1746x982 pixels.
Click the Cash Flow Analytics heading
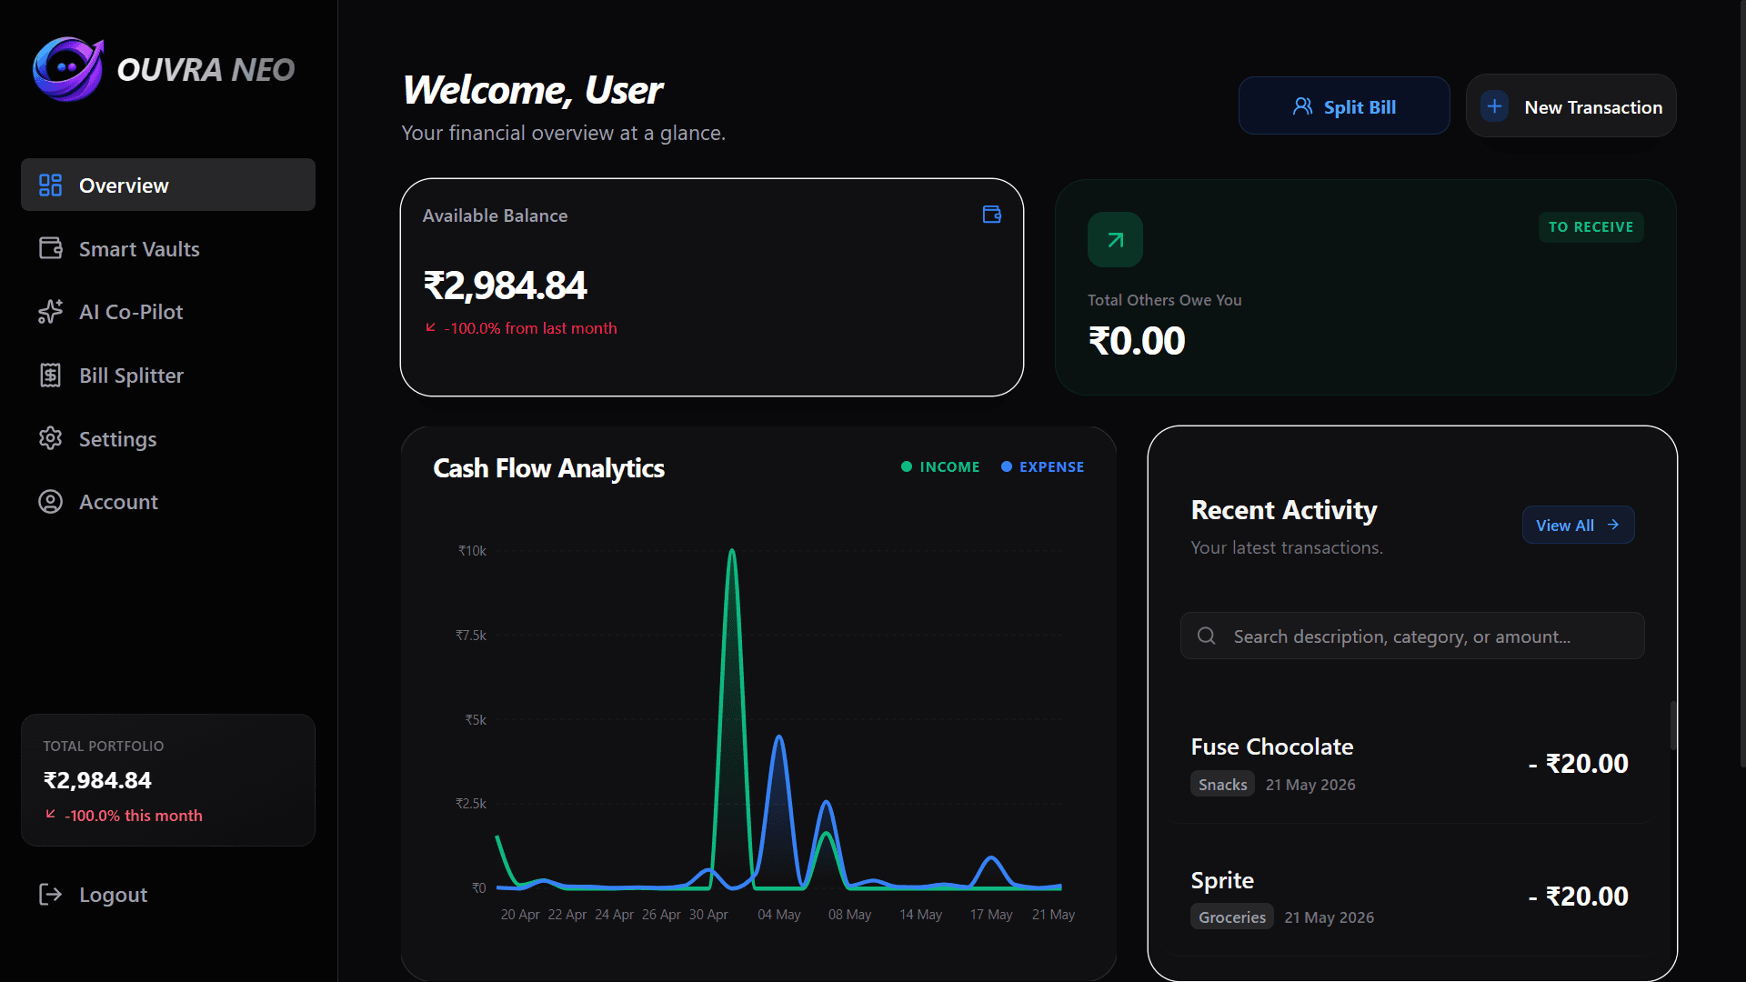(x=548, y=468)
